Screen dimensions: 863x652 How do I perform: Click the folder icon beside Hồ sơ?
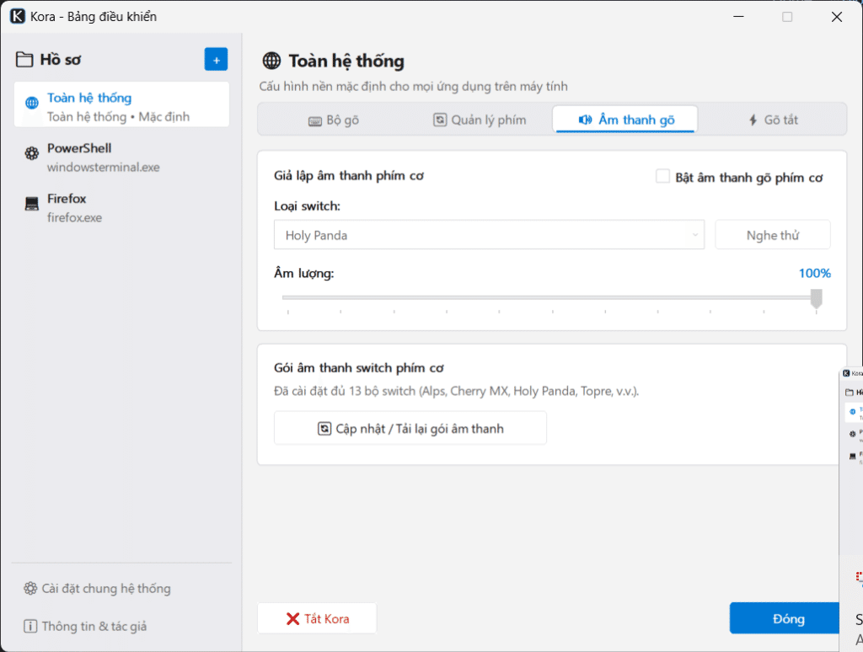pyautogui.click(x=24, y=60)
